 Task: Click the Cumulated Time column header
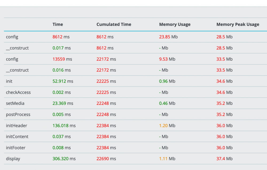[x=114, y=24]
